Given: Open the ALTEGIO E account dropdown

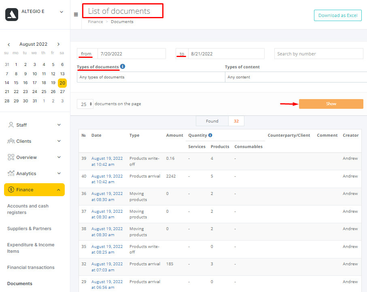Looking at the screenshot, I should click(62, 12).
